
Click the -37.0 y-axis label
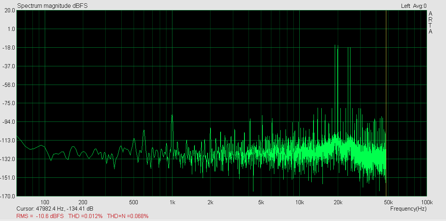[x=9, y=66]
